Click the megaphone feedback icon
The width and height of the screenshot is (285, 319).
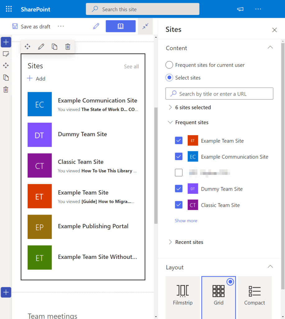240,9
